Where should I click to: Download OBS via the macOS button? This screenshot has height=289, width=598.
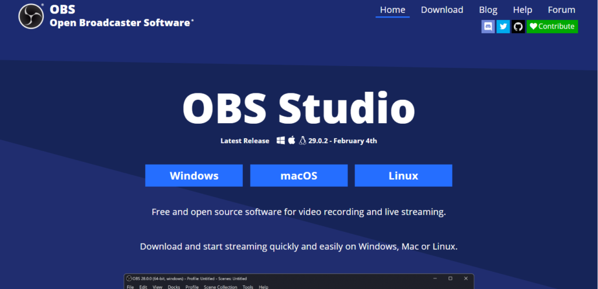point(298,175)
